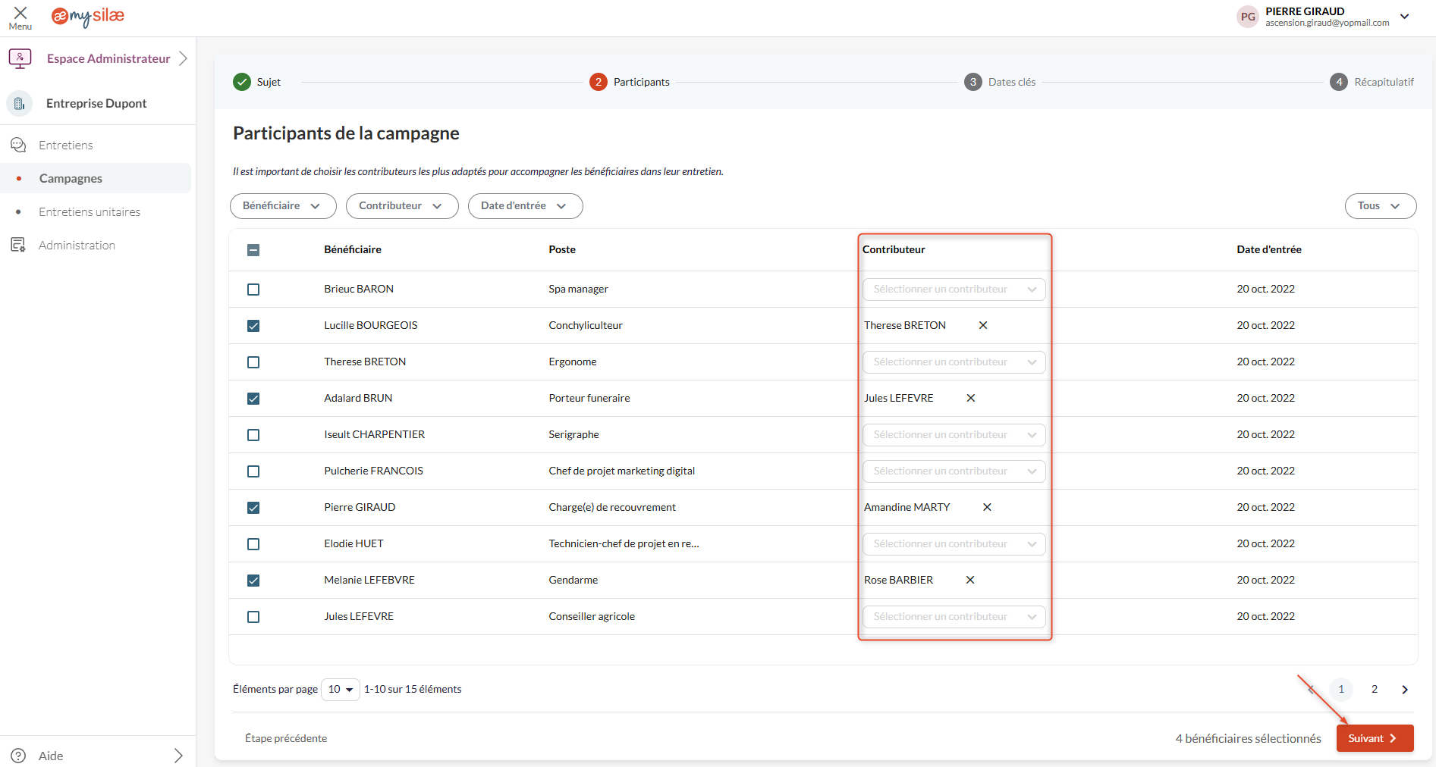This screenshot has height=767, width=1436.
Task: Select Entreprise Dupont in the sidebar
Action: coord(96,104)
